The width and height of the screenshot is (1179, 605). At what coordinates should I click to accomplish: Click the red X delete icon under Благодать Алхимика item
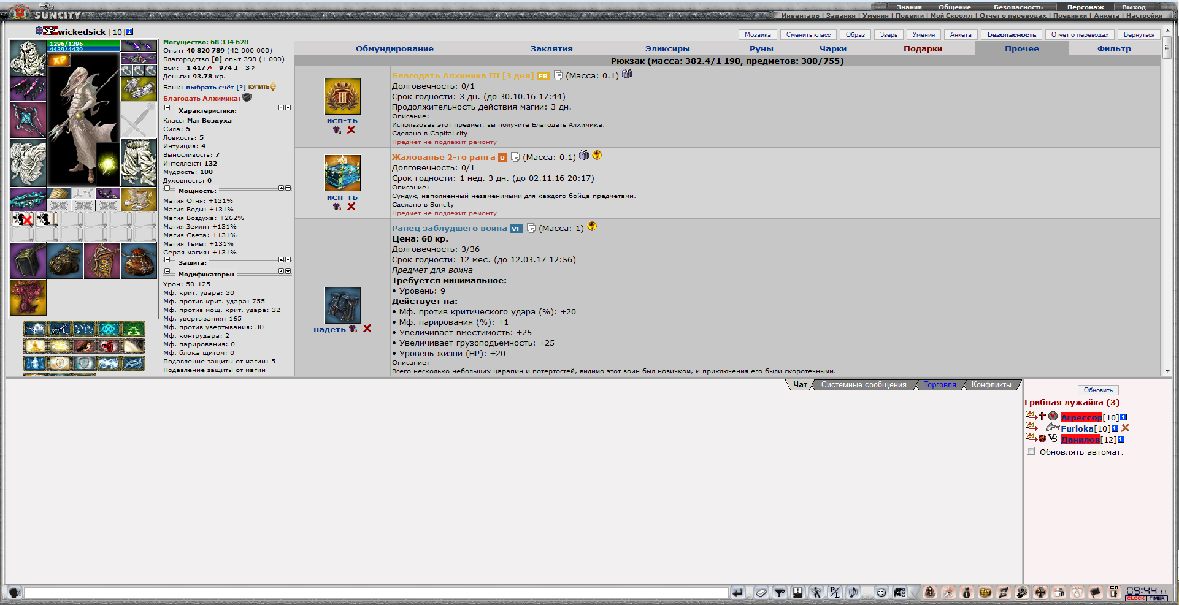pyautogui.click(x=351, y=130)
